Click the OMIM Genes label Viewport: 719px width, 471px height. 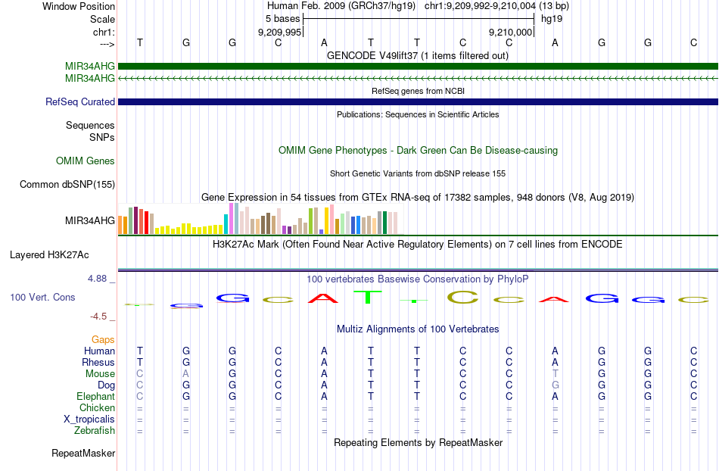click(86, 161)
